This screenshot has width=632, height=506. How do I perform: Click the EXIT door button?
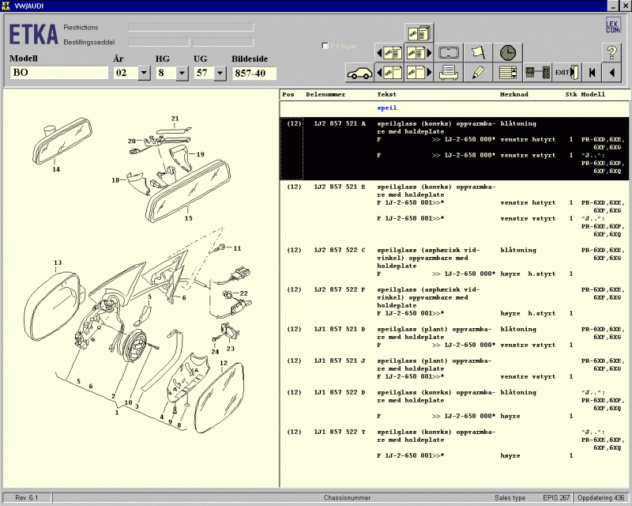coord(566,73)
